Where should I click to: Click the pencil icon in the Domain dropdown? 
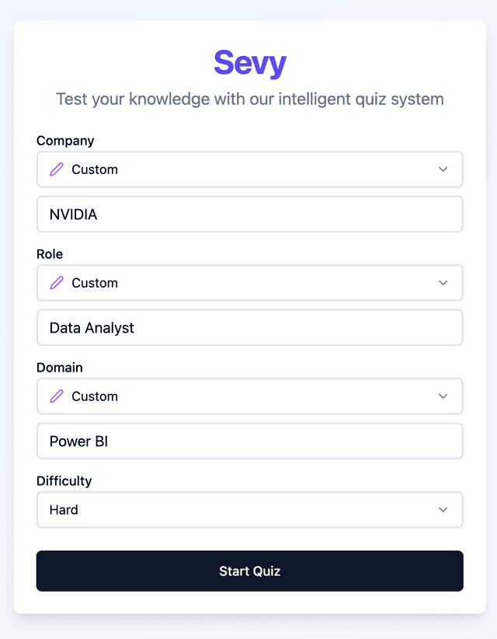[x=55, y=396]
